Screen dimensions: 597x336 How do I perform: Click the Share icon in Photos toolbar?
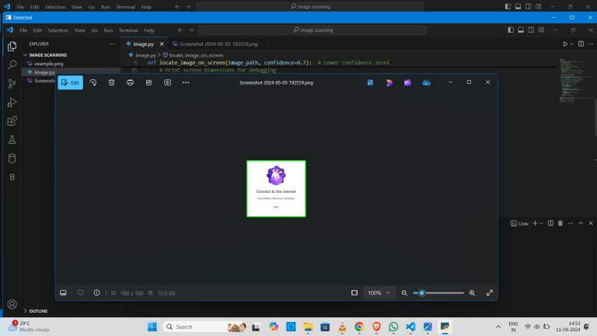pyautogui.click(x=148, y=82)
